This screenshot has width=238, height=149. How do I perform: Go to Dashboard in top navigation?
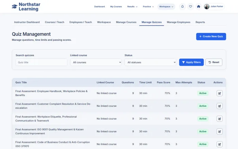(99, 7)
